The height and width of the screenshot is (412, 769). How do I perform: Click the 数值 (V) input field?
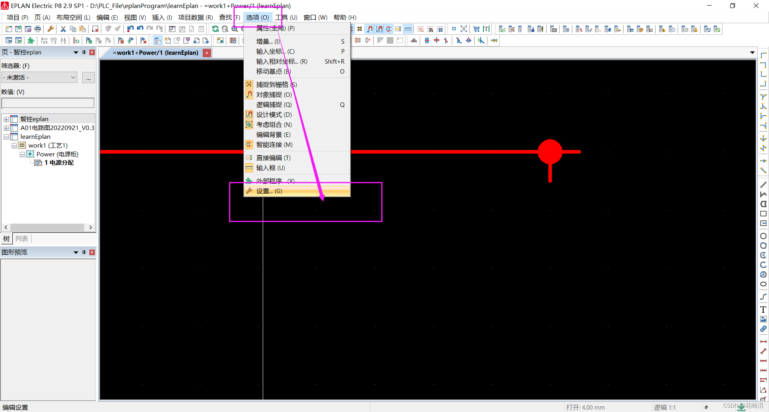click(x=48, y=103)
